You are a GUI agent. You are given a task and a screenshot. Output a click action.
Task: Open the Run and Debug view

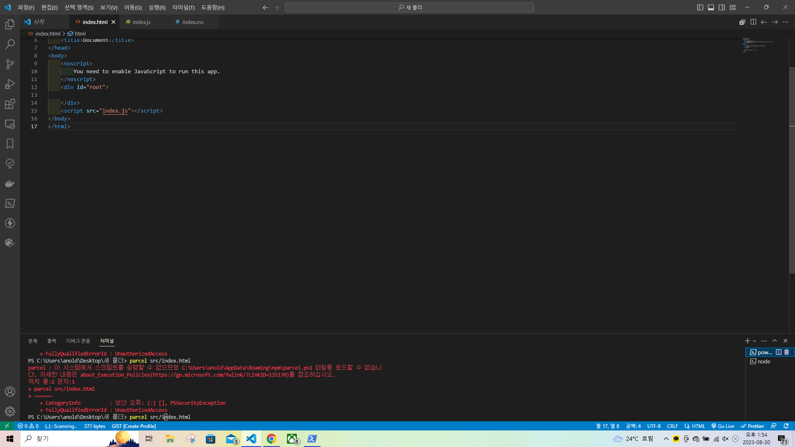[x=10, y=84]
